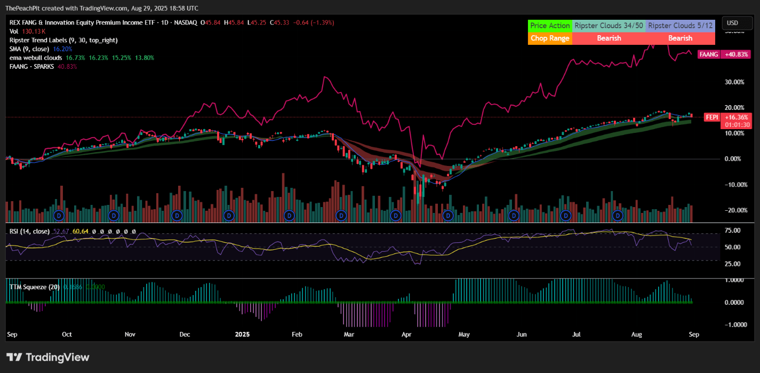Click the Aug label on time axis
Viewport: 760px width, 373px height.
[636, 335]
